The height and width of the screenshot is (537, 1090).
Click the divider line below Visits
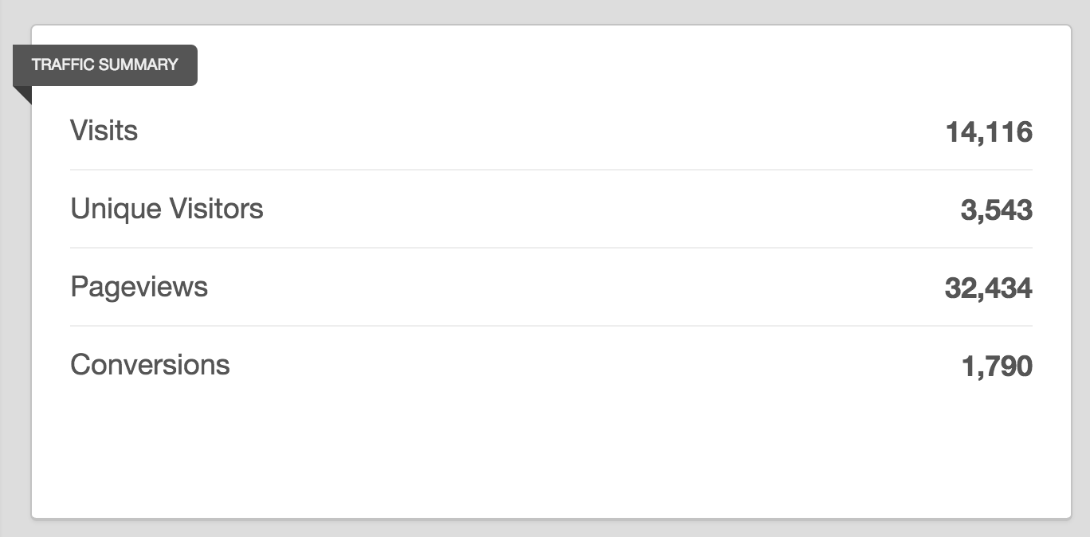pos(551,170)
